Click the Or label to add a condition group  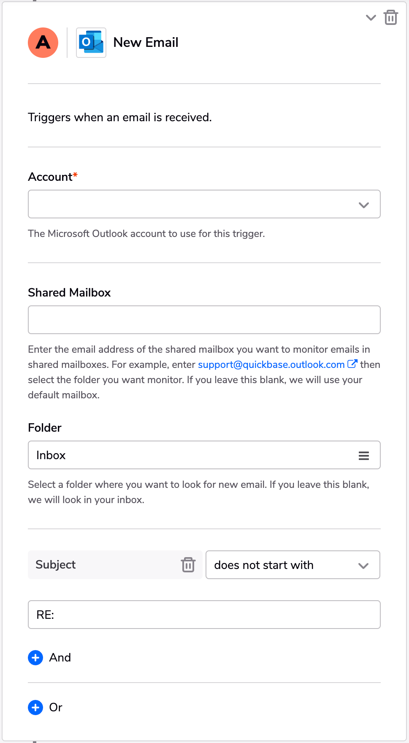pos(56,708)
